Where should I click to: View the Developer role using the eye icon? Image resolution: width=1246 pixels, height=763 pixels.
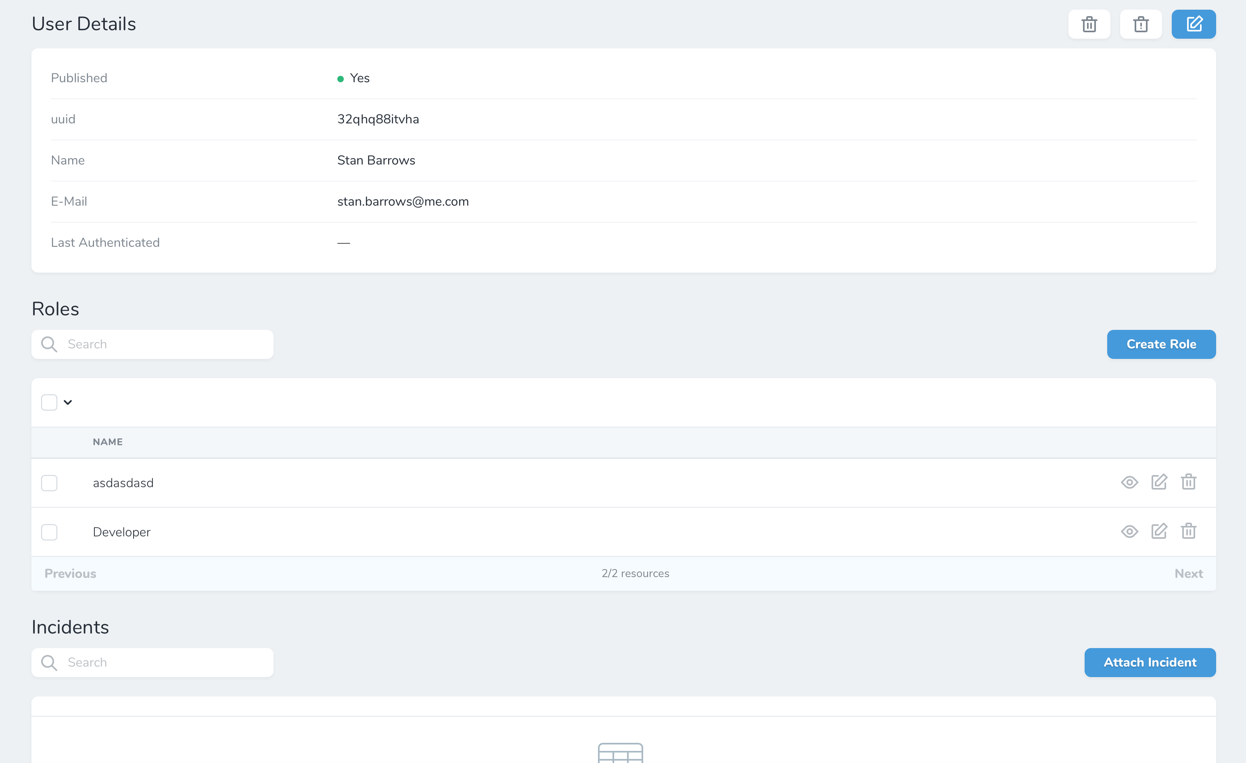[x=1130, y=532]
